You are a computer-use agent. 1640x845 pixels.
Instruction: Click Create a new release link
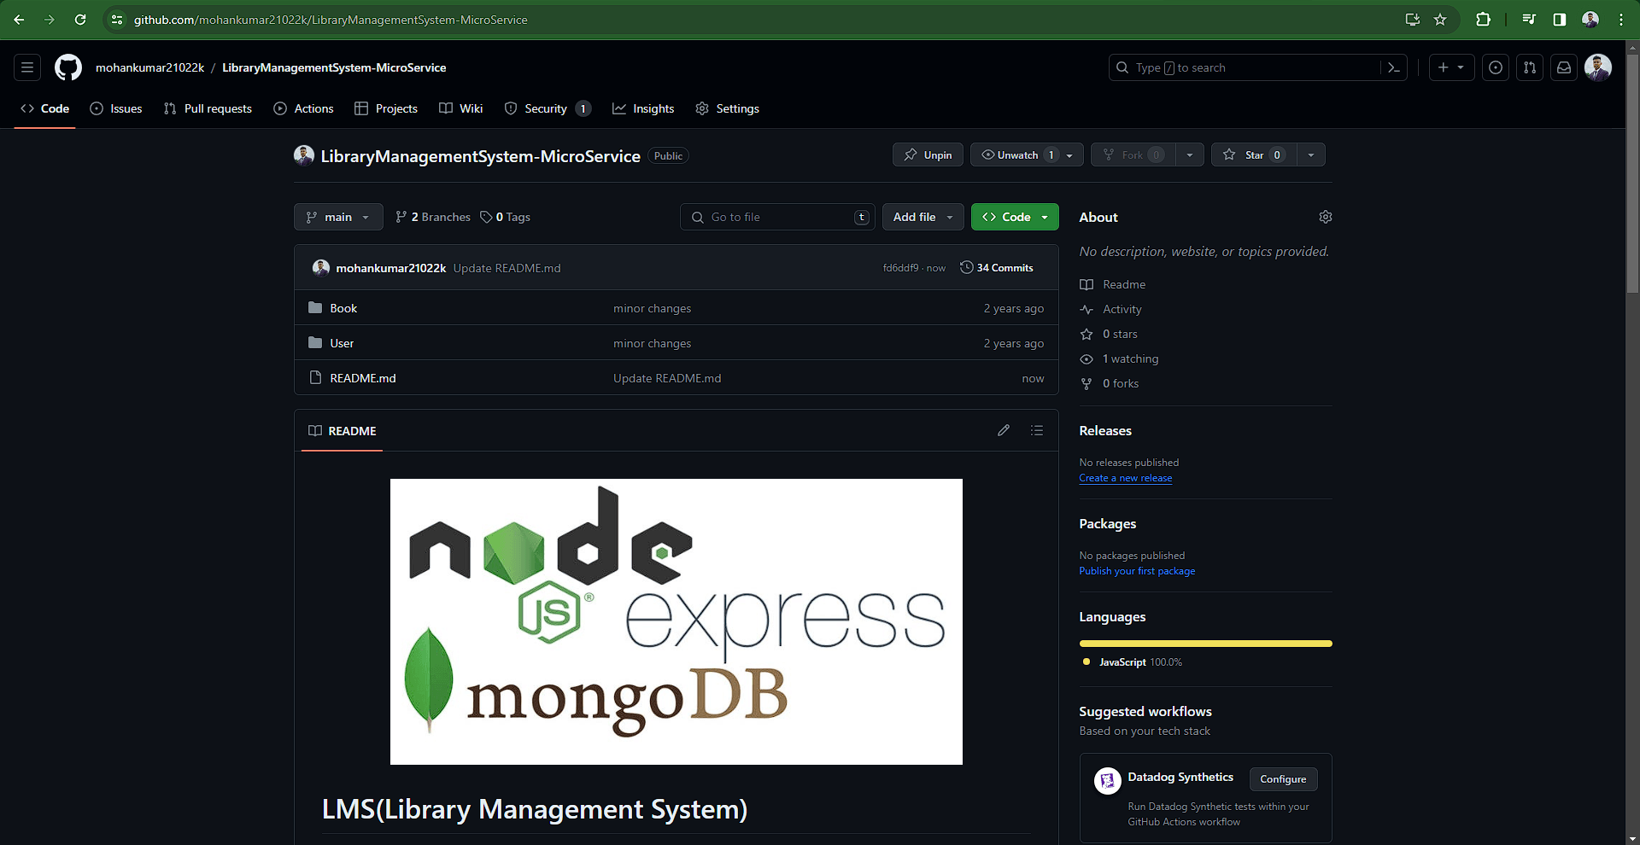pyautogui.click(x=1125, y=478)
